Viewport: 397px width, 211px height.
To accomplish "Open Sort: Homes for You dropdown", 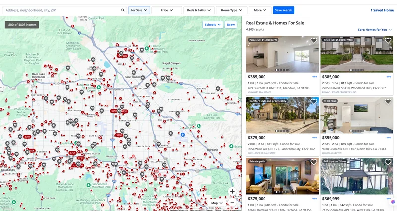I will pos(375,30).
